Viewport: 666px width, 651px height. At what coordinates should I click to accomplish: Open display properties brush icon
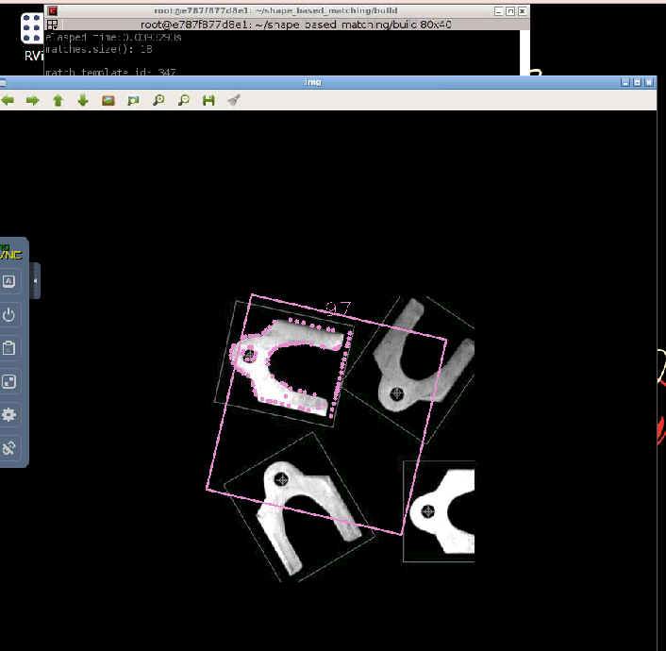234,100
